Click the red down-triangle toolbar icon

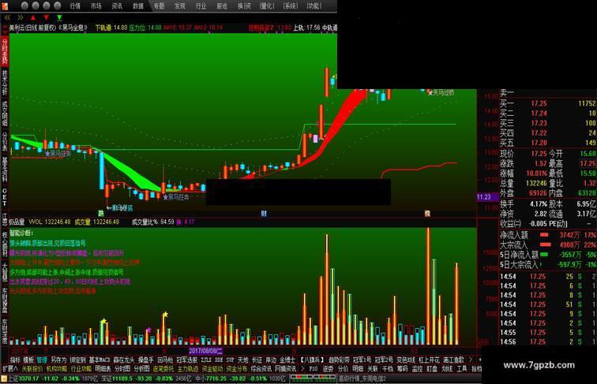pos(46,17)
